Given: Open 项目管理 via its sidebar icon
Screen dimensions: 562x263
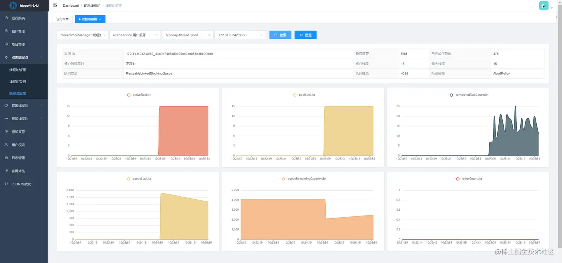Looking at the screenshot, I should (6, 44).
